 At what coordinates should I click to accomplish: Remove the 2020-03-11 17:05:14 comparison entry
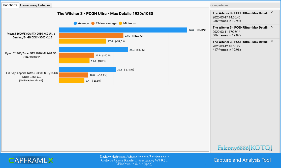pyautogui.click(x=272, y=27)
